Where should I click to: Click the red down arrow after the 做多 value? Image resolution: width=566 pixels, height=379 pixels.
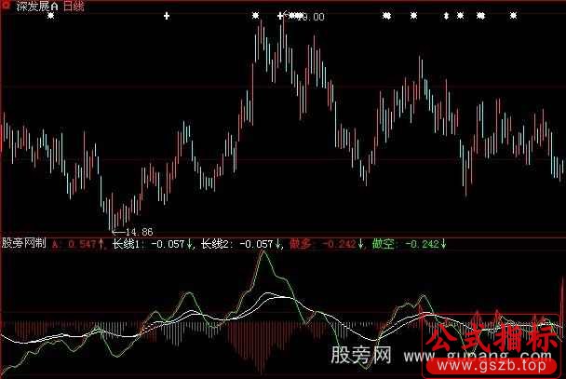click(358, 245)
